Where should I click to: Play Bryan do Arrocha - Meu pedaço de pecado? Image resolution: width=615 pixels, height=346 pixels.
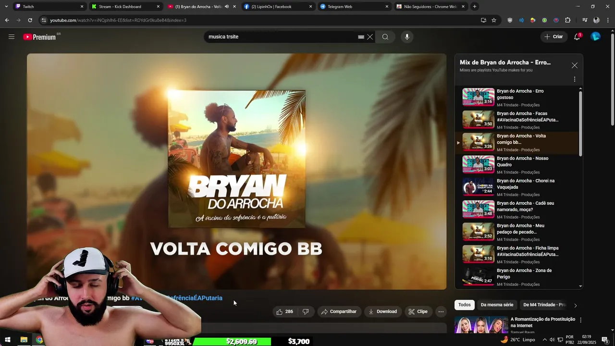pyautogui.click(x=517, y=232)
